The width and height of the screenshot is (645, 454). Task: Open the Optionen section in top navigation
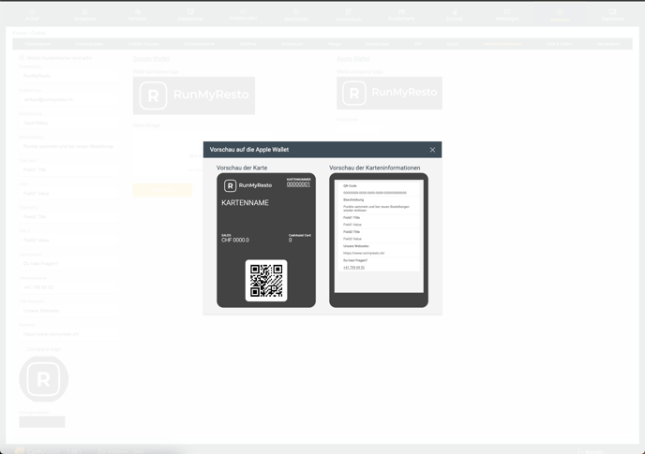click(x=560, y=16)
